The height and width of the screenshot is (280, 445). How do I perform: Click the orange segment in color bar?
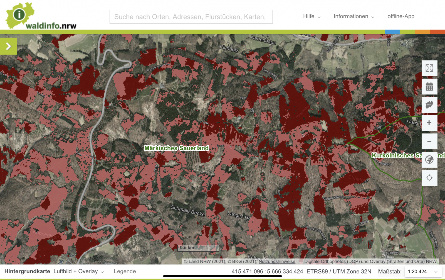(x=422, y=32)
